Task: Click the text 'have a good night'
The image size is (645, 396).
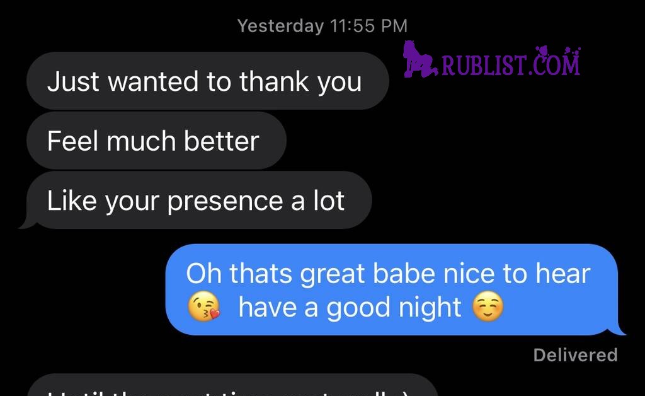Action: [350, 308]
